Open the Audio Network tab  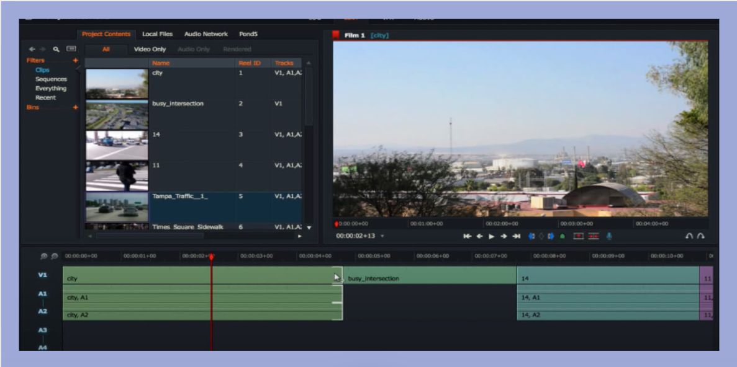(206, 34)
